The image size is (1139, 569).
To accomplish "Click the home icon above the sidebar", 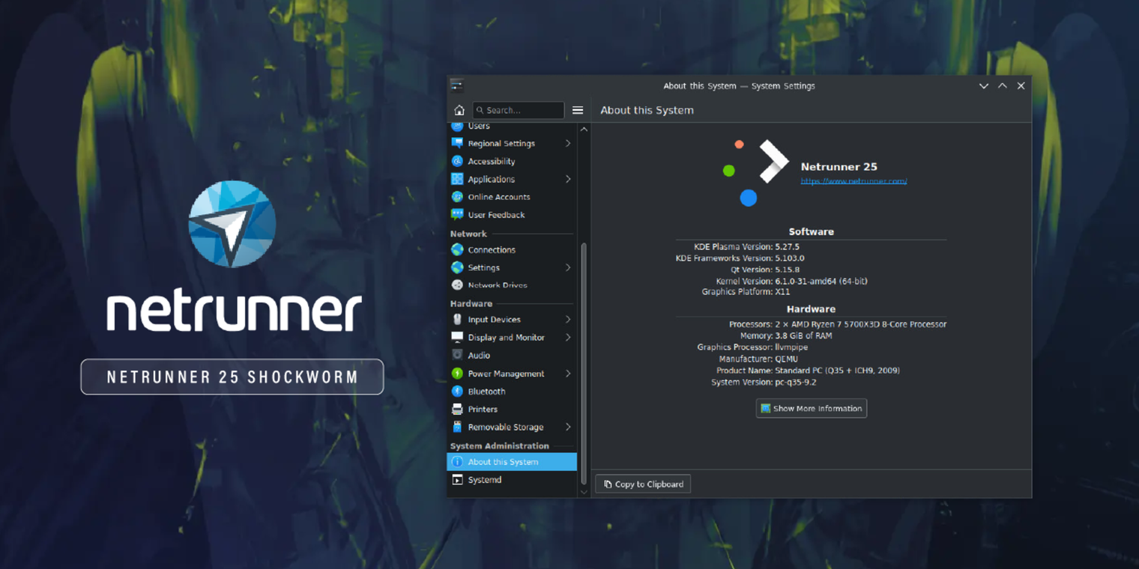I will point(459,110).
